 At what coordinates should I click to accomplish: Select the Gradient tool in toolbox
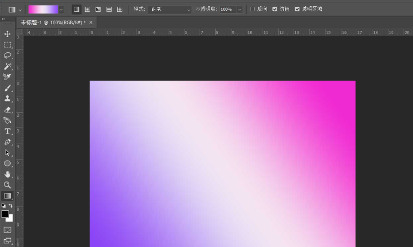7,196
